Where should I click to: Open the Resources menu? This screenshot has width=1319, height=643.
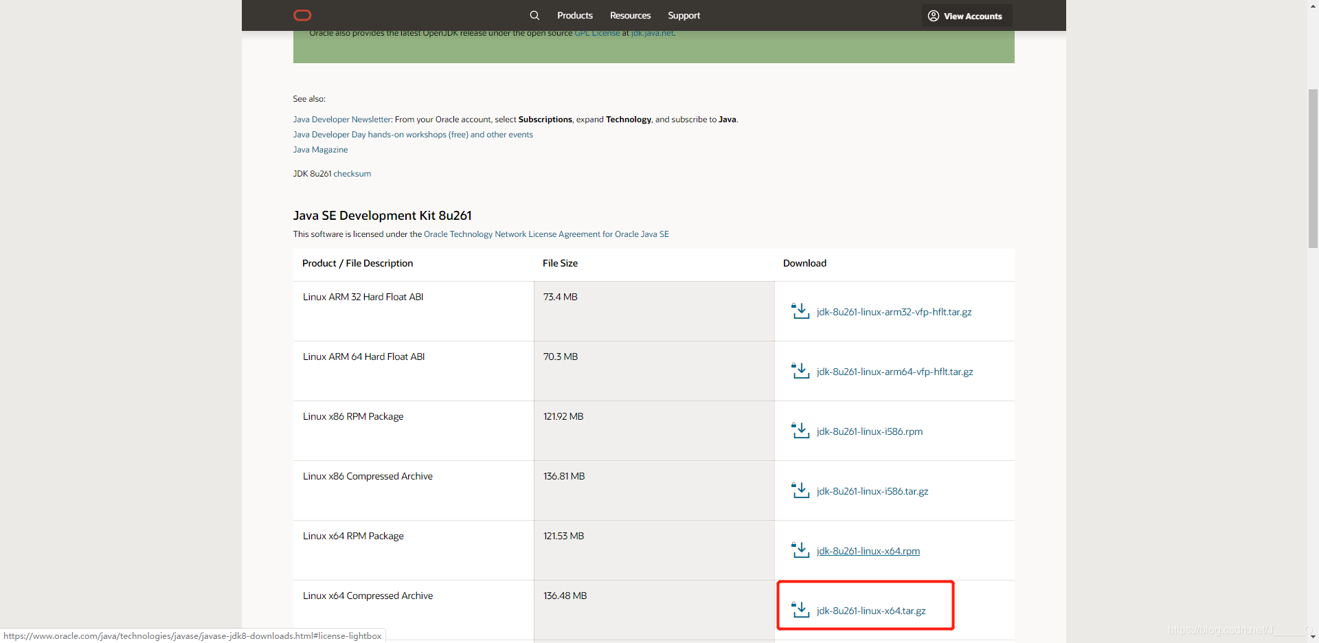630,15
